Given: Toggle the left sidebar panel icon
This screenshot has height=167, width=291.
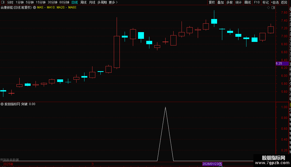Looking at the screenshot, I should click(x=3, y=2).
